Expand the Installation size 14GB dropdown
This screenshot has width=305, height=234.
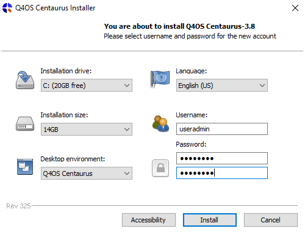pos(87,130)
